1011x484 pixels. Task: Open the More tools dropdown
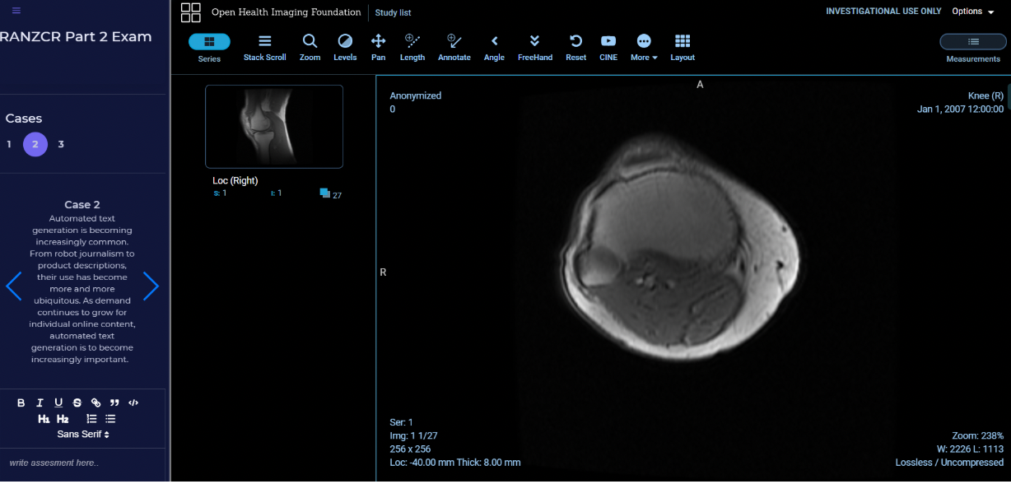644,47
